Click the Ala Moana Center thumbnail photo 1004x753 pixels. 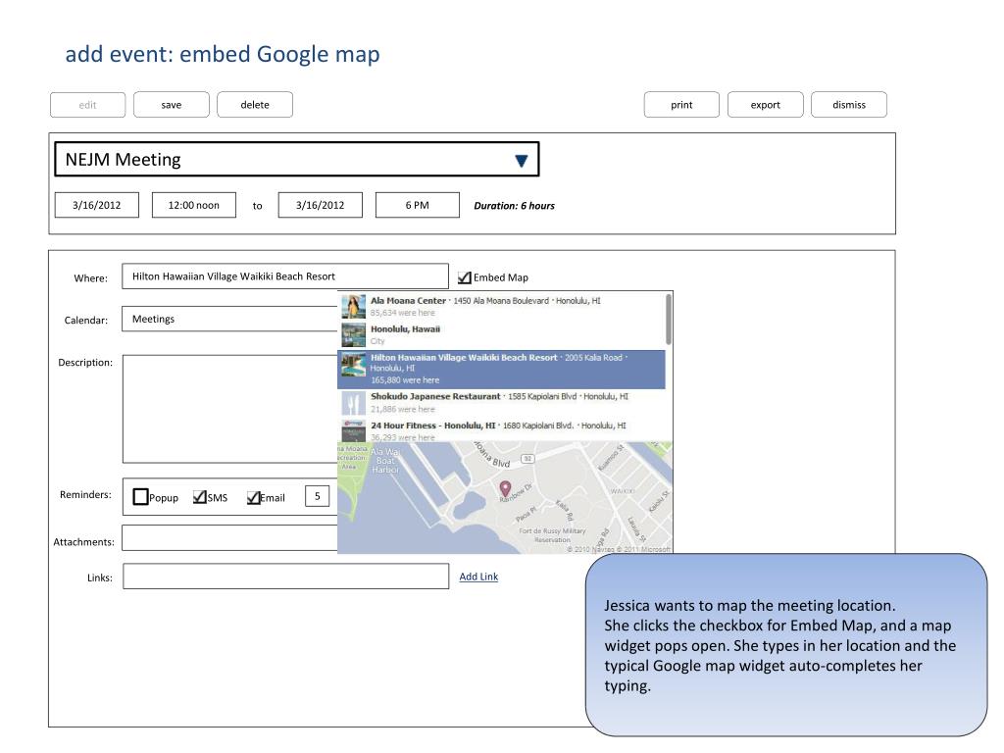353,306
